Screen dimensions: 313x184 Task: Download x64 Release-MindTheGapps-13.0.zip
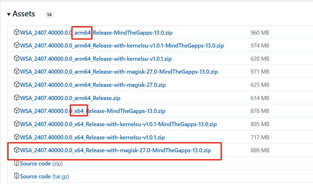(93, 111)
